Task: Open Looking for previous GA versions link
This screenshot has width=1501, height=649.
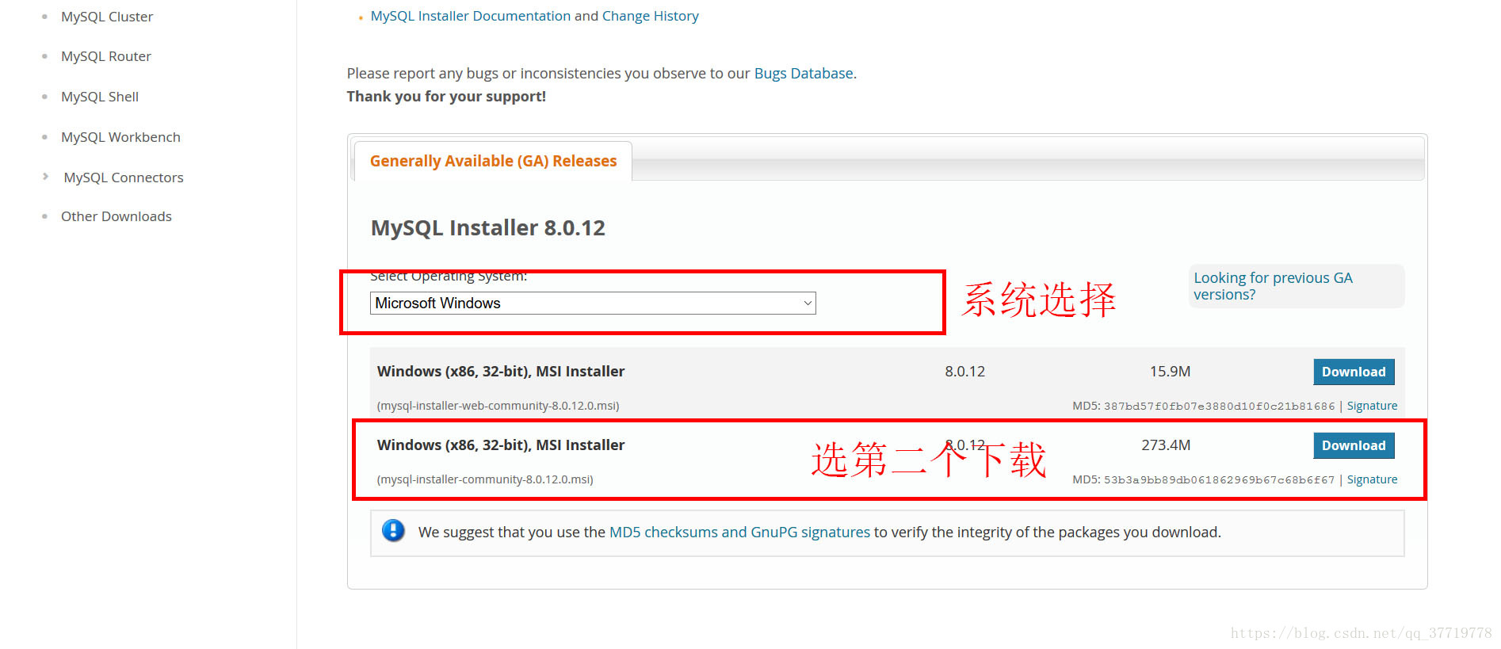Action: point(1273,286)
